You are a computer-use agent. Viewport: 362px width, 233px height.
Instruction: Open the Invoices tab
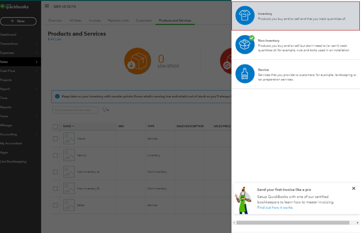(95, 20)
